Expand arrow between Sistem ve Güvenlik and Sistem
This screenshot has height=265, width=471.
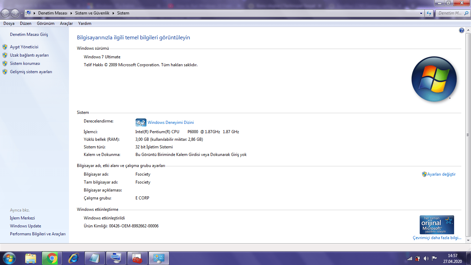click(x=113, y=13)
